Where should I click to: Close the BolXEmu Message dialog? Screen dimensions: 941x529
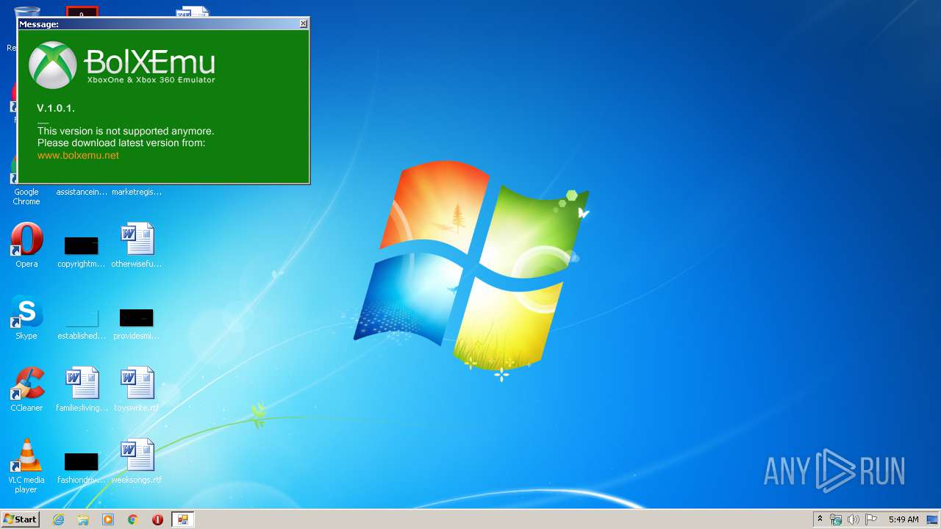point(304,24)
